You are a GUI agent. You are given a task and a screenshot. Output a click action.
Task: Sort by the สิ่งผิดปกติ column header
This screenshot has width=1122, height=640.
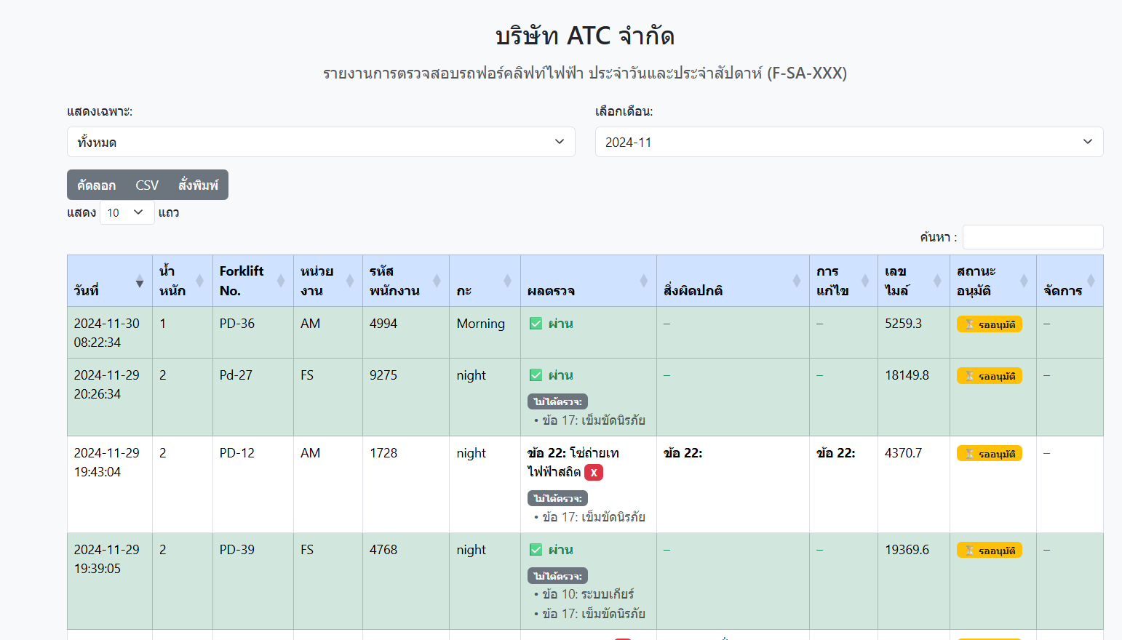pyautogui.click(x=733, y=281)
